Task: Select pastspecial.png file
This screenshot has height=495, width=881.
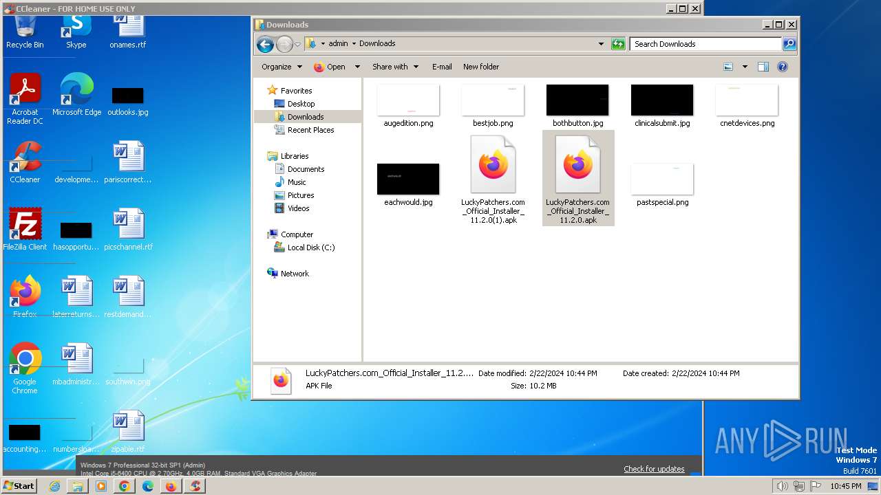Action: tap(662, 185)
